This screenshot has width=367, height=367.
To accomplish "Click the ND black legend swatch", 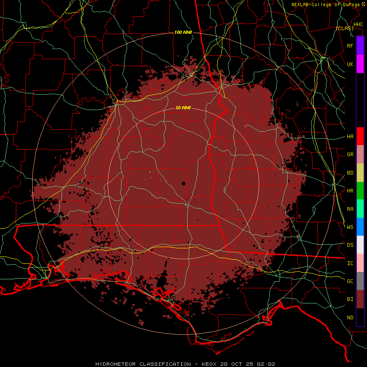I will click(x=360, y=317).
